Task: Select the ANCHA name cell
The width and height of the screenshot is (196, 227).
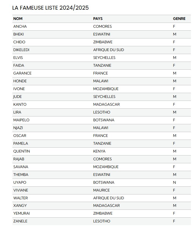Action: 20,27
